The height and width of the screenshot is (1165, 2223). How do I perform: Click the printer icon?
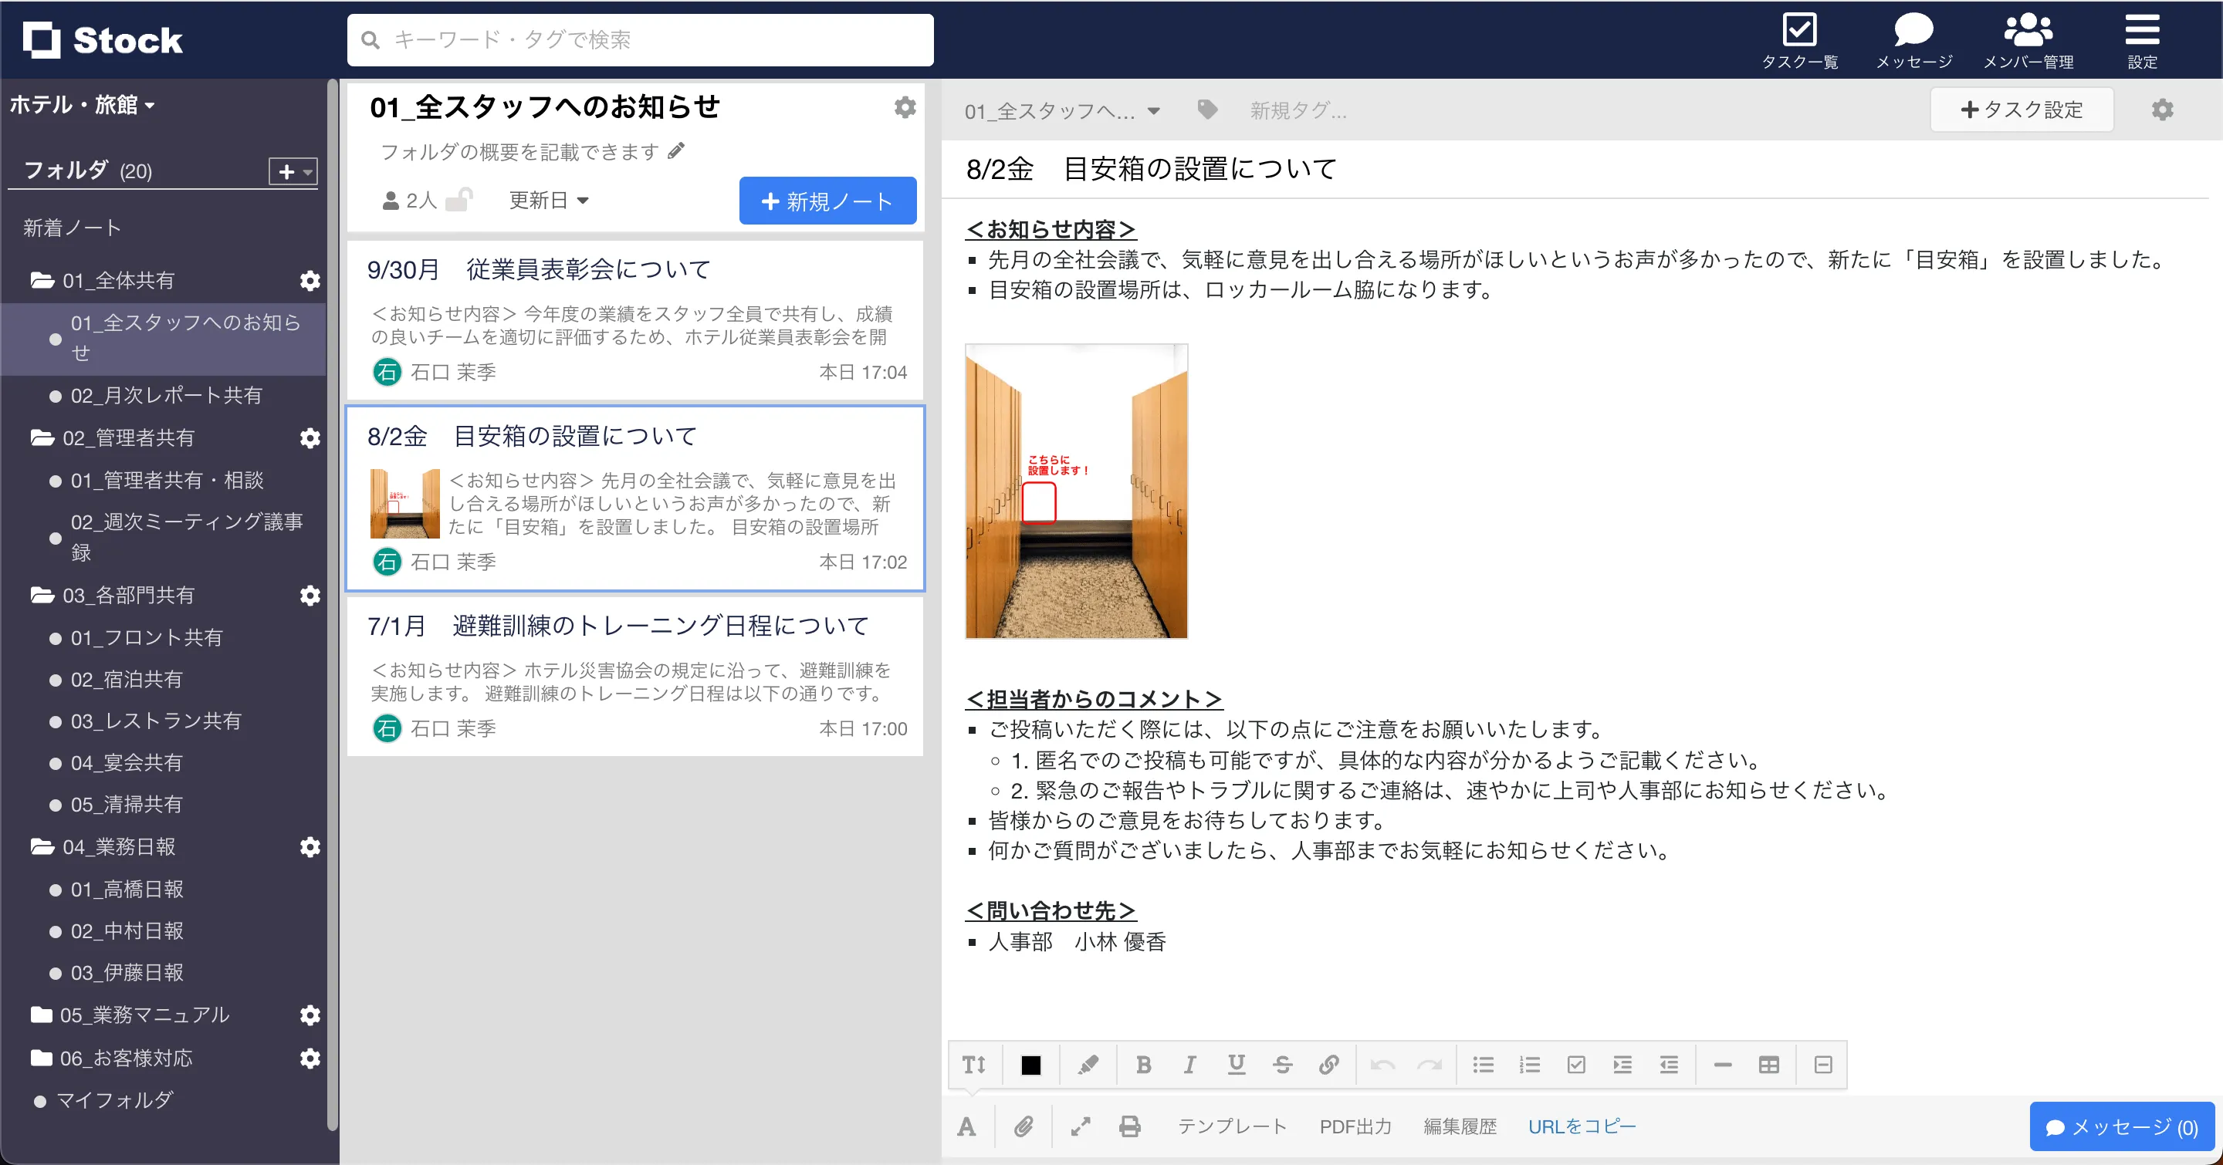click(x=1129, y=1126)
